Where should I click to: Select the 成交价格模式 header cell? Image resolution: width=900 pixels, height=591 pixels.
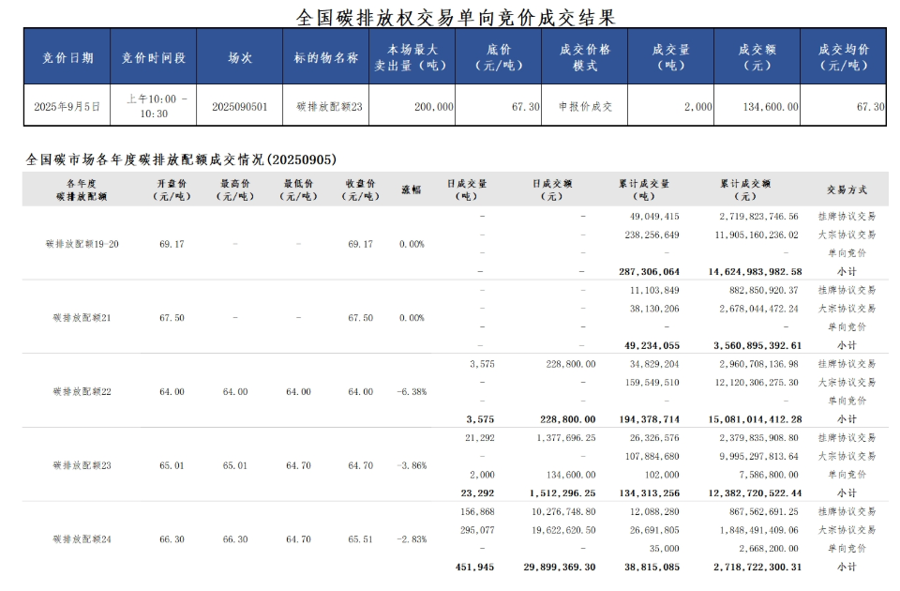tap(584, 57)
